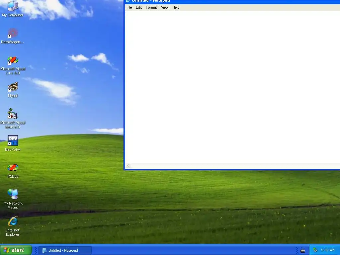Click the left arrow of Notepad's horizontal scrollbar

pos(128,166)
